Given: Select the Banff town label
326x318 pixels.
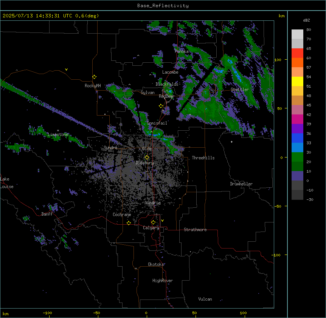Looking at the screenshot, I should (47, 214).
